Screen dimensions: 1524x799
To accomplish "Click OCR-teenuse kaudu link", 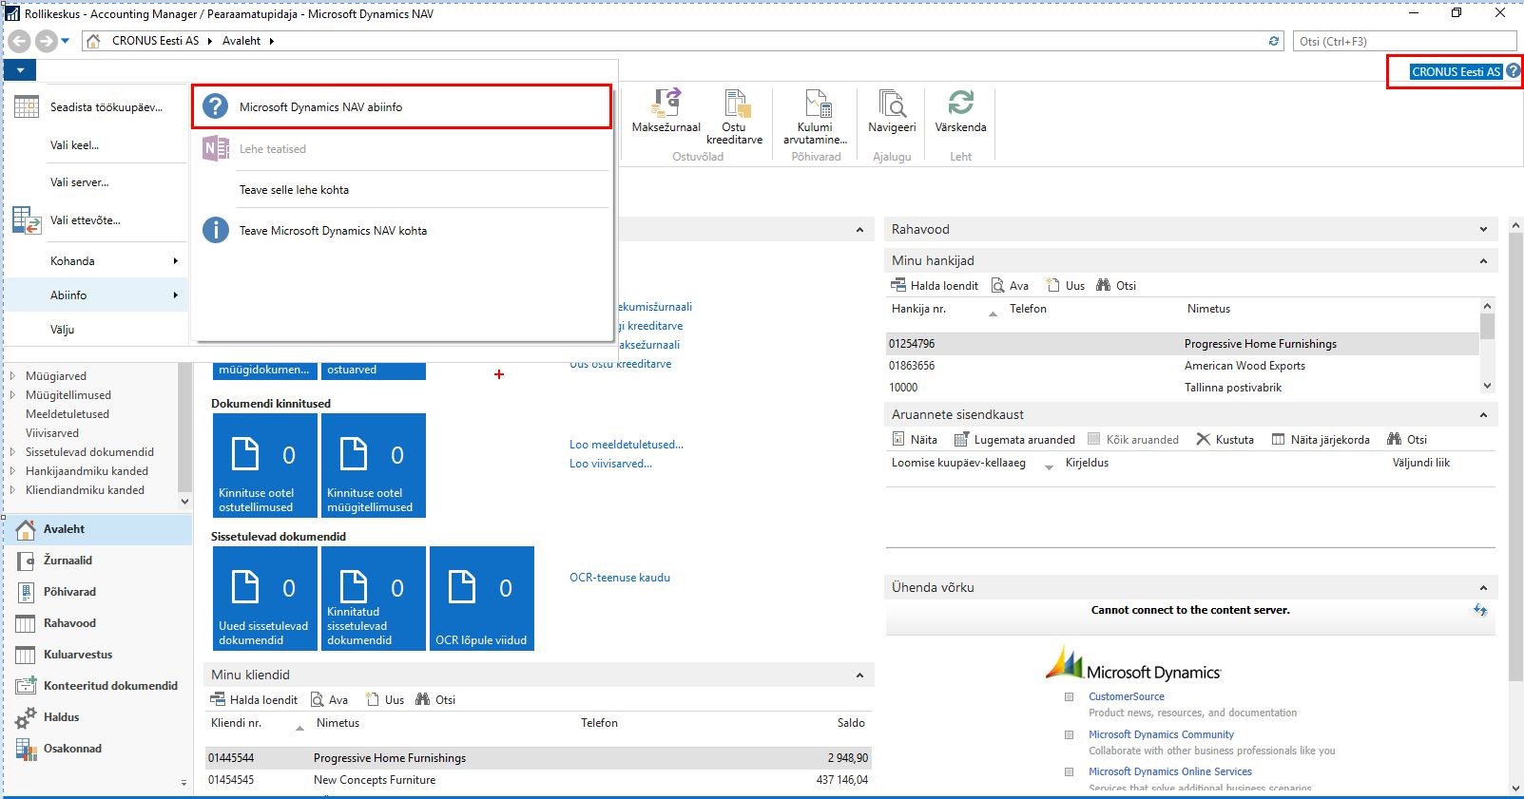I will (620, 578).
